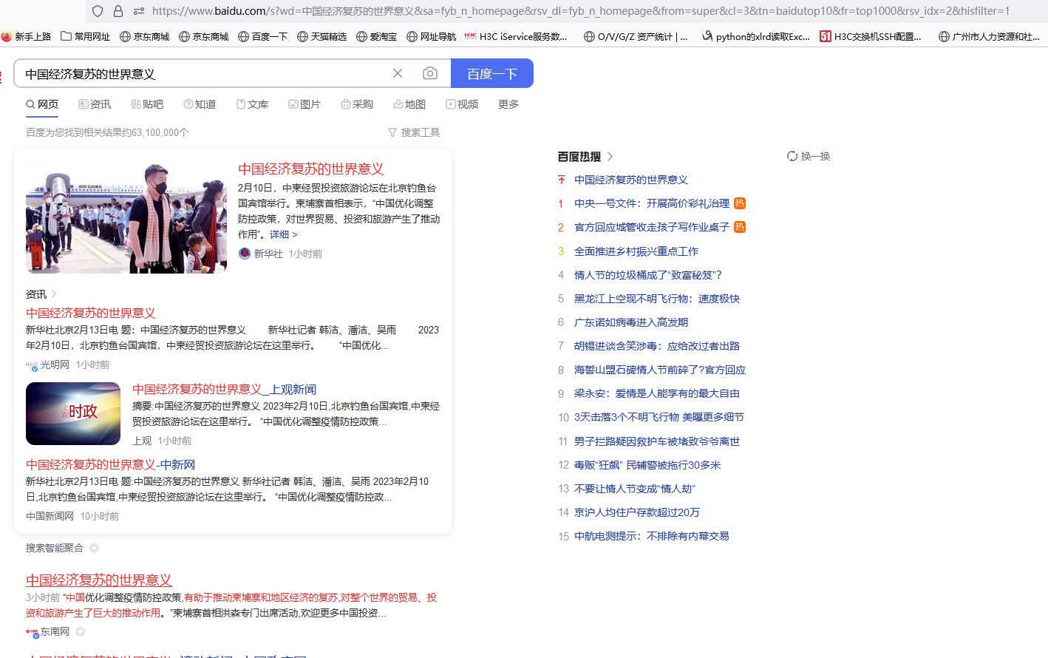Open the 搜索工具 filter options
Viewport: 1048px width, 658px height.
click(414, 132)
